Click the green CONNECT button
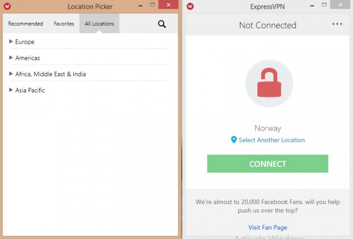Viewport: 353px width, 239px height. 268,164
